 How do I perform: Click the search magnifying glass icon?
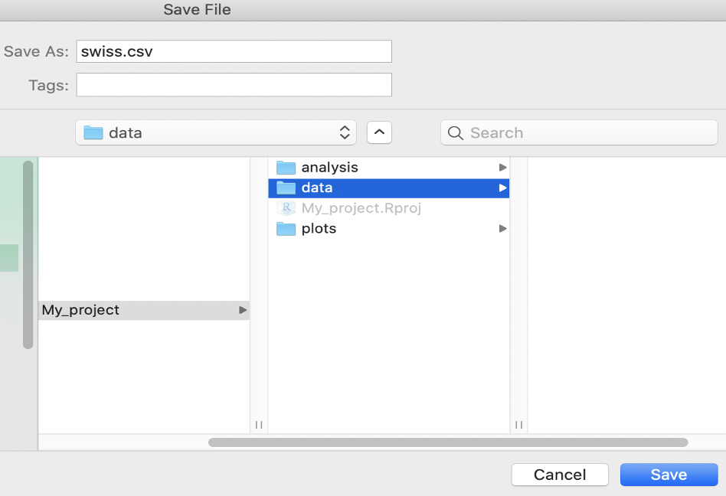tap(456, 133)
